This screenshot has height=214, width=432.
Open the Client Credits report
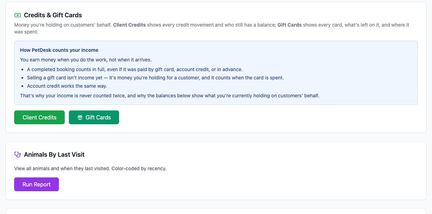pos(39,117)
